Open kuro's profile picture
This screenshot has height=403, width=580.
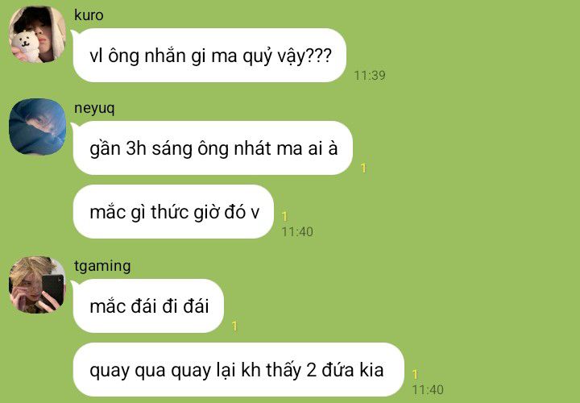(37, 34)
